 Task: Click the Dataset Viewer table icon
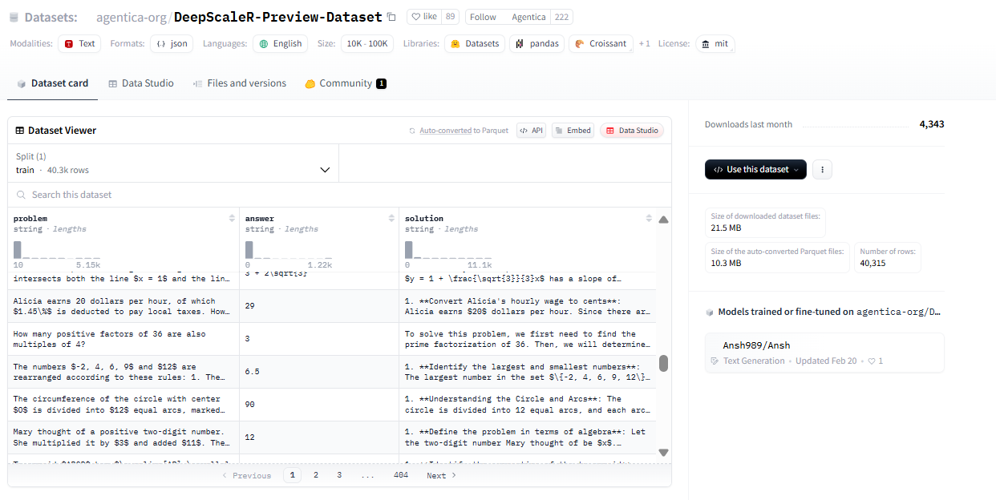(x=19, y=131)
